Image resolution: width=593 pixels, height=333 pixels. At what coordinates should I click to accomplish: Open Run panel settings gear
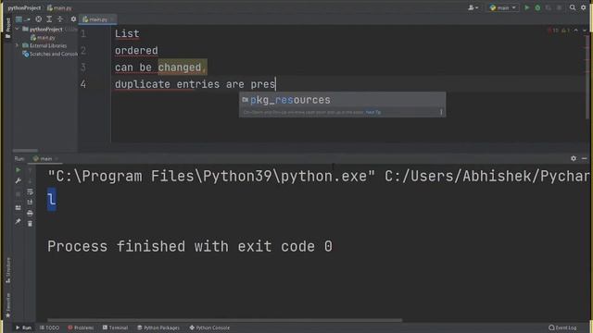pos(574,158)
